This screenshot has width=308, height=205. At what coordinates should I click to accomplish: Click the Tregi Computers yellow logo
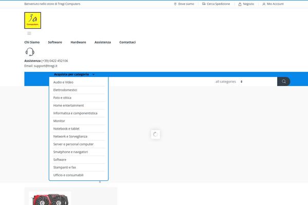click(33, 20)
